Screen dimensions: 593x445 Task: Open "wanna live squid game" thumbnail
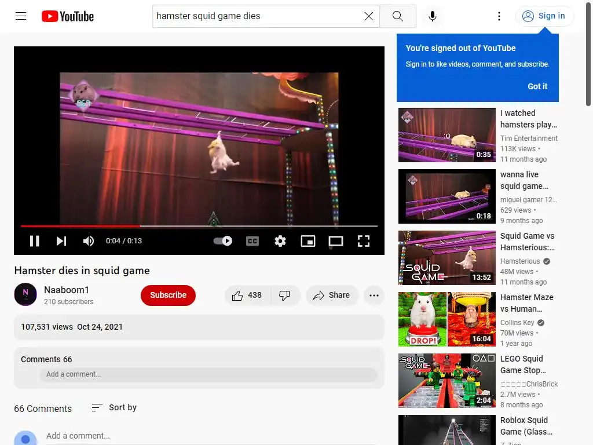click(x=446, y=196)
